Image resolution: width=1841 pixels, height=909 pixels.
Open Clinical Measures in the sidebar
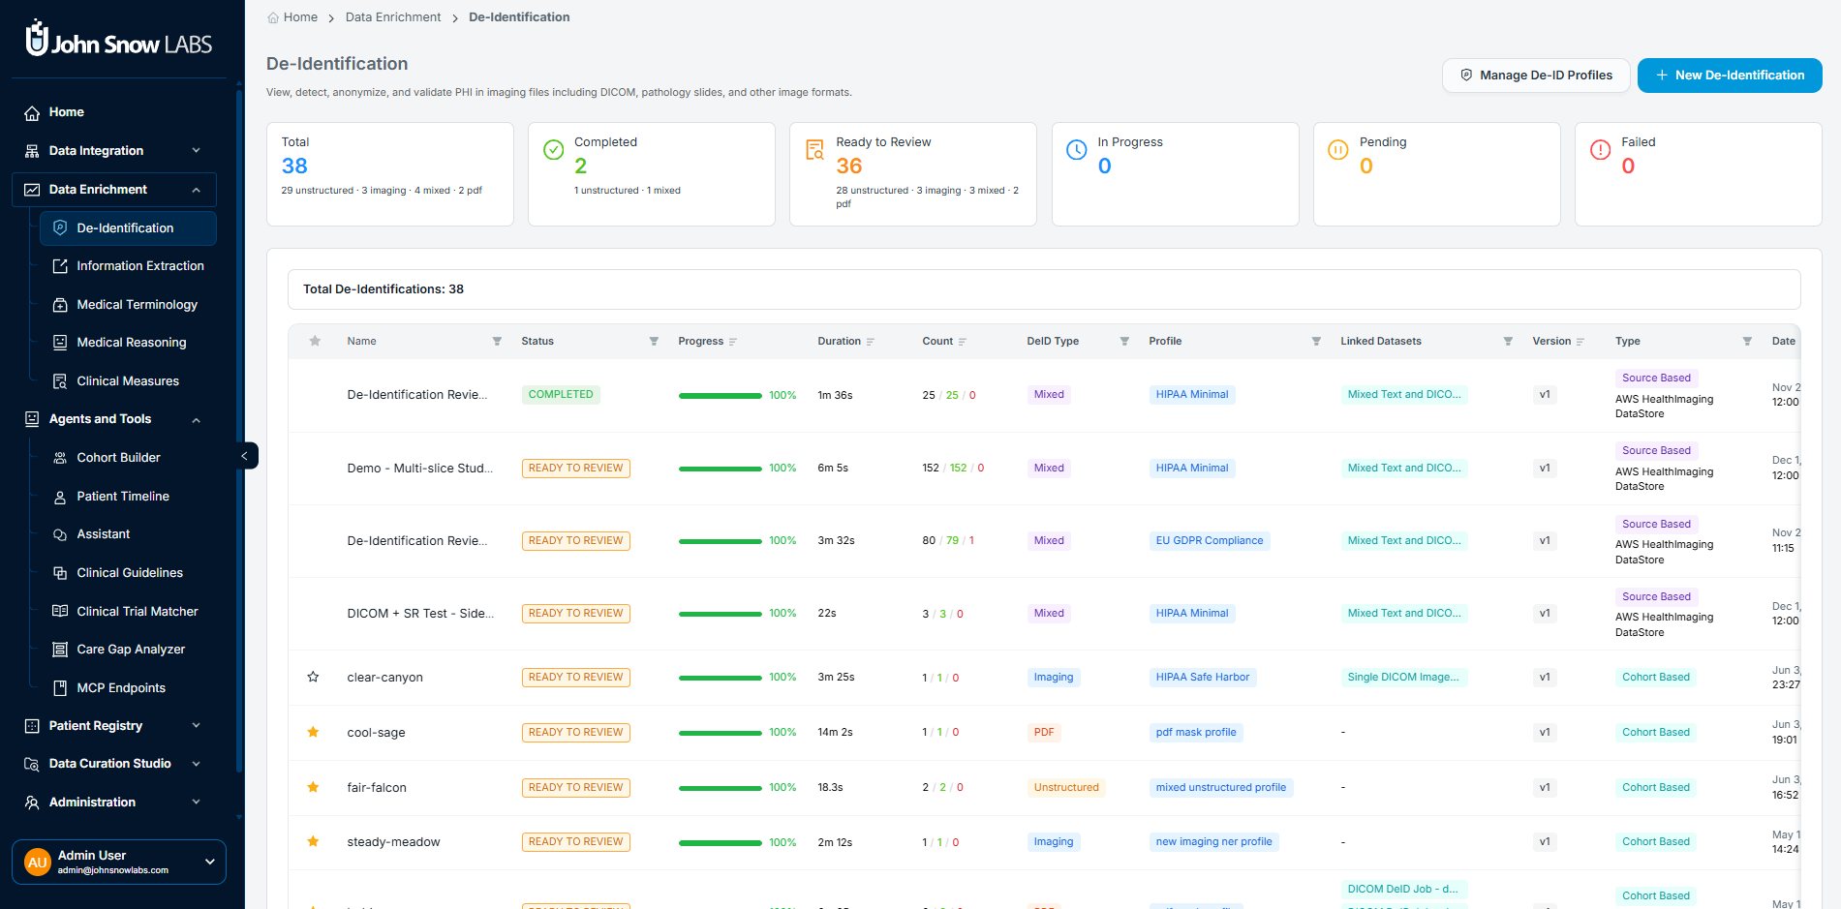128,381
